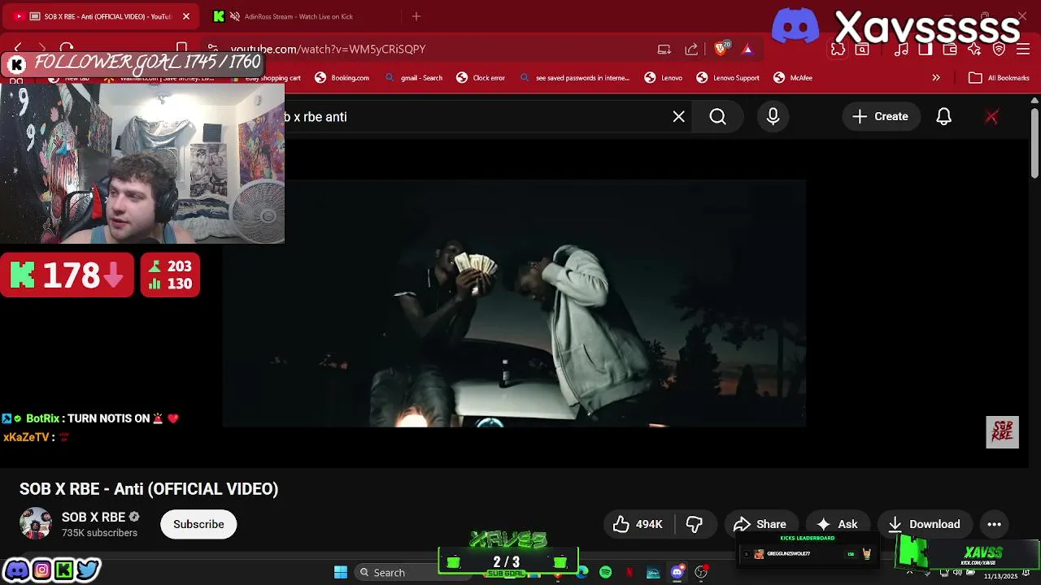The width and height of the screenshot is (1041, 585).
Task: Open the Brave VPN shield icon
Action: click(x=1000, y=50)
